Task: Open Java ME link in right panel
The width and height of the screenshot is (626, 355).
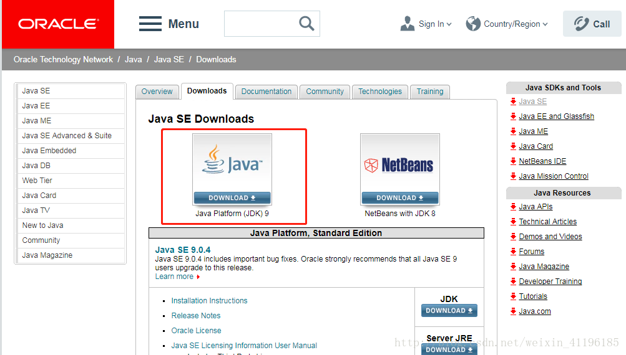Action: 534,131
